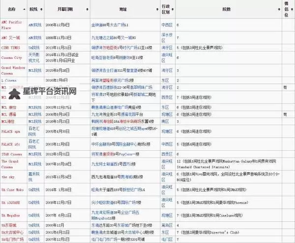Open 东区 link in the L Cinema row

pos(165,81)
